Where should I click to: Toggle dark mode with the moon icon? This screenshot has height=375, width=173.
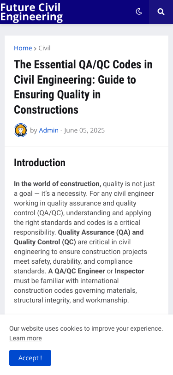139,12
